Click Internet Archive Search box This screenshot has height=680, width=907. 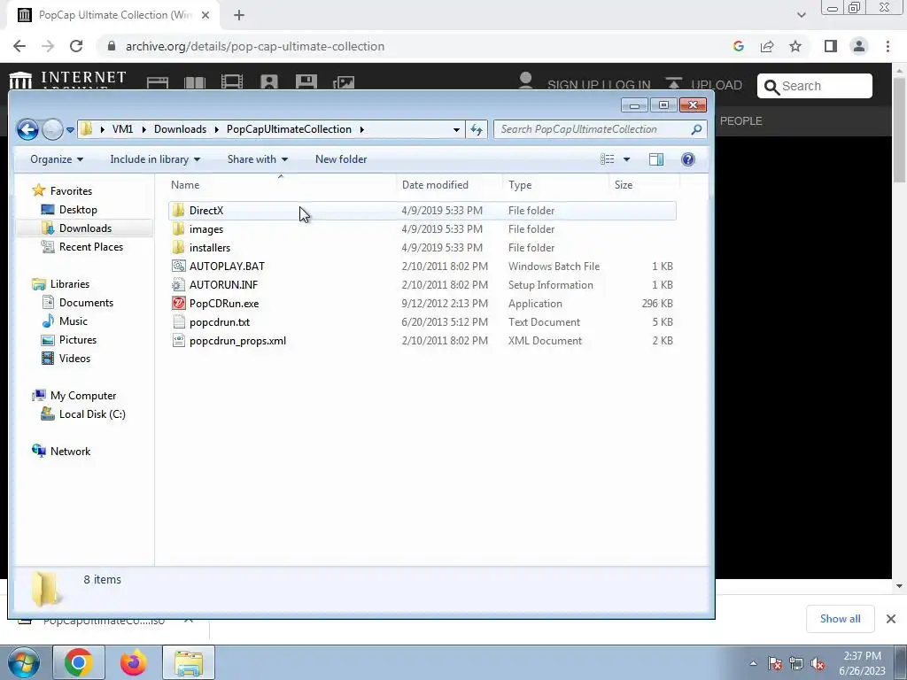click(815, 86)
